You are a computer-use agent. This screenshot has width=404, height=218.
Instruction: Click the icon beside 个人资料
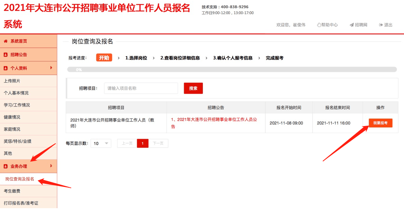pos(6,68)
